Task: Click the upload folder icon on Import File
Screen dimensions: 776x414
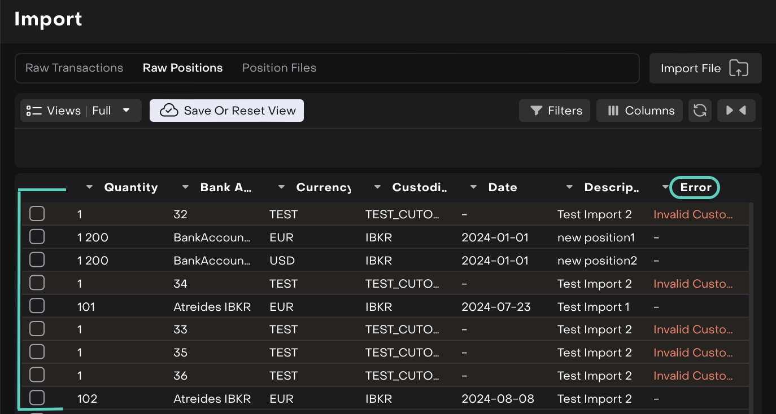Action: point(738,68)
